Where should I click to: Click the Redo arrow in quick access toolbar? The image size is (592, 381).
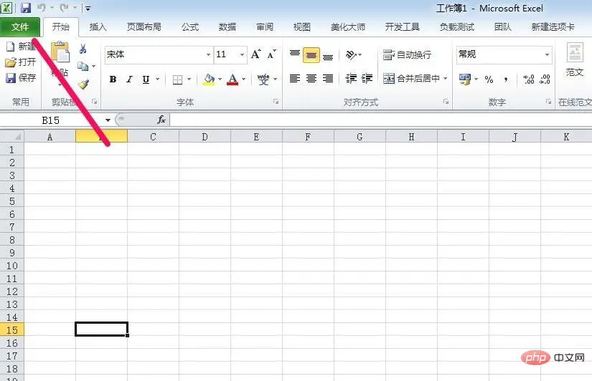(64, 8)
